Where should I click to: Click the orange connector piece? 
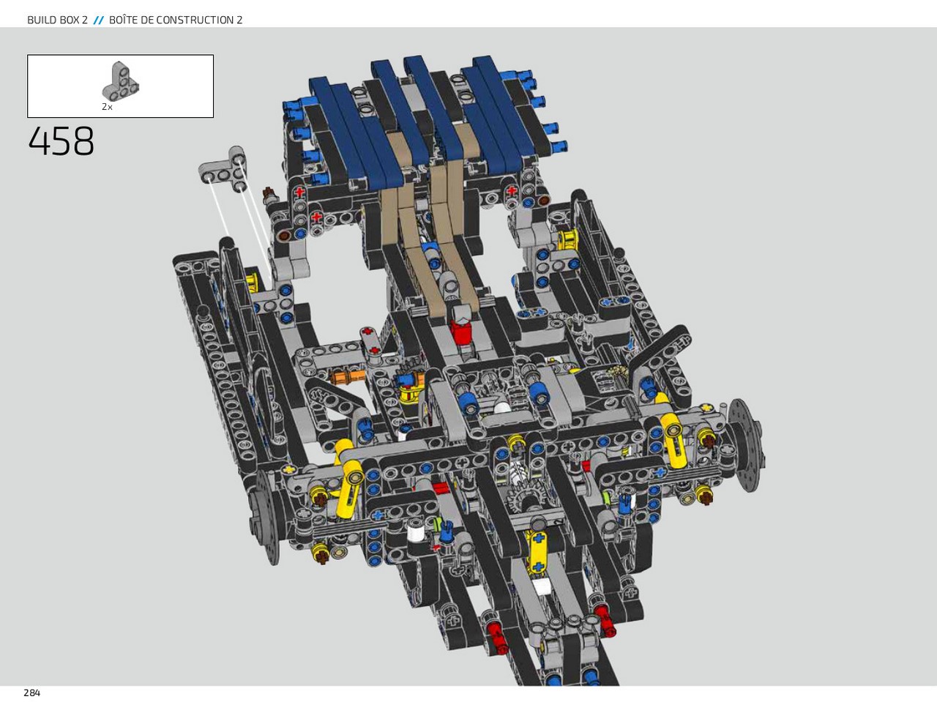click(x=347, y=377)
